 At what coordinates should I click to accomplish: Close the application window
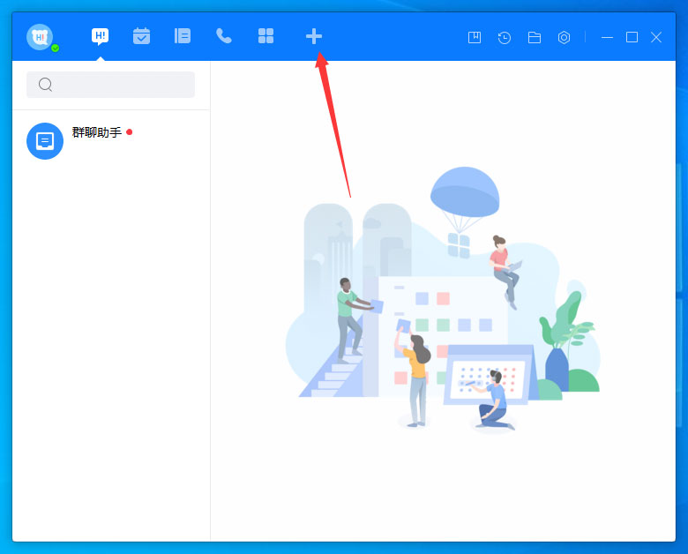pyautogui.click(x=656, y=37)
